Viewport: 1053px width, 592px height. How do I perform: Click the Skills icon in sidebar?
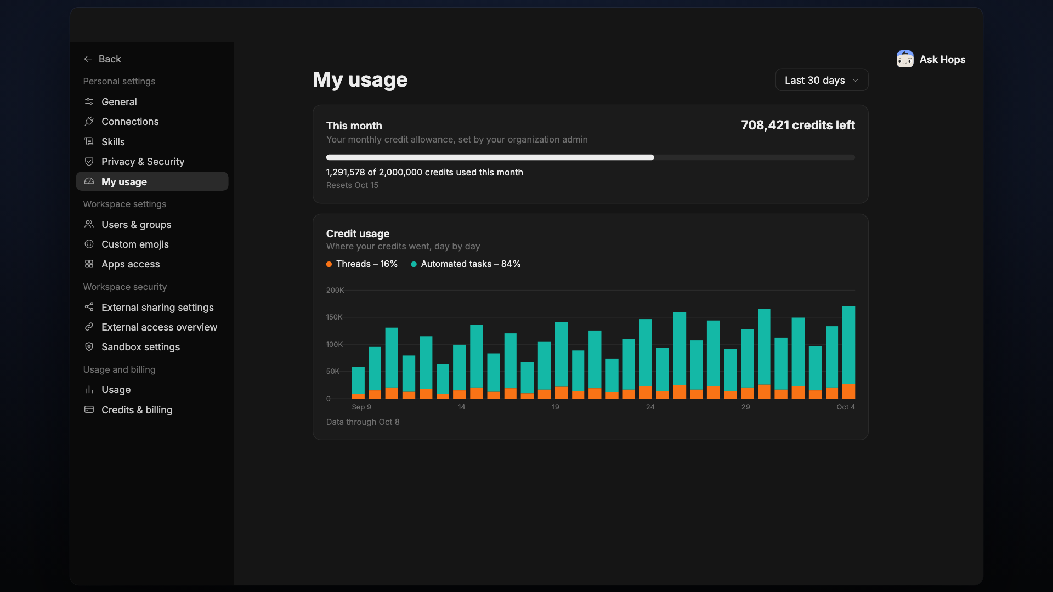[89, 142]
